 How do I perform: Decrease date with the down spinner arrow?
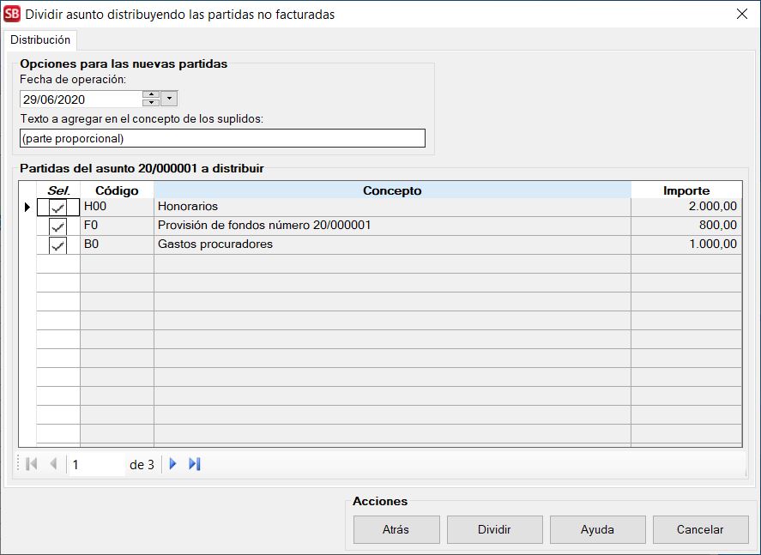(x=151, y=103)
